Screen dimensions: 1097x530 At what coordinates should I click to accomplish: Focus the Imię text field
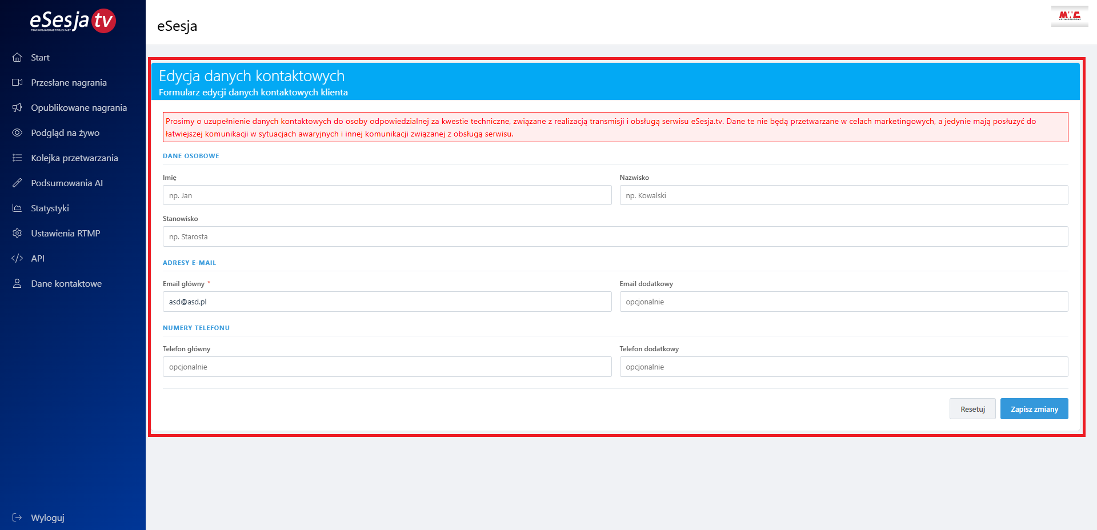pyautogui.click(x=387, y=195)
